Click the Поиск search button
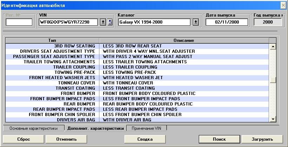Viewport: 288px width, 147px height. pos(219,139)
